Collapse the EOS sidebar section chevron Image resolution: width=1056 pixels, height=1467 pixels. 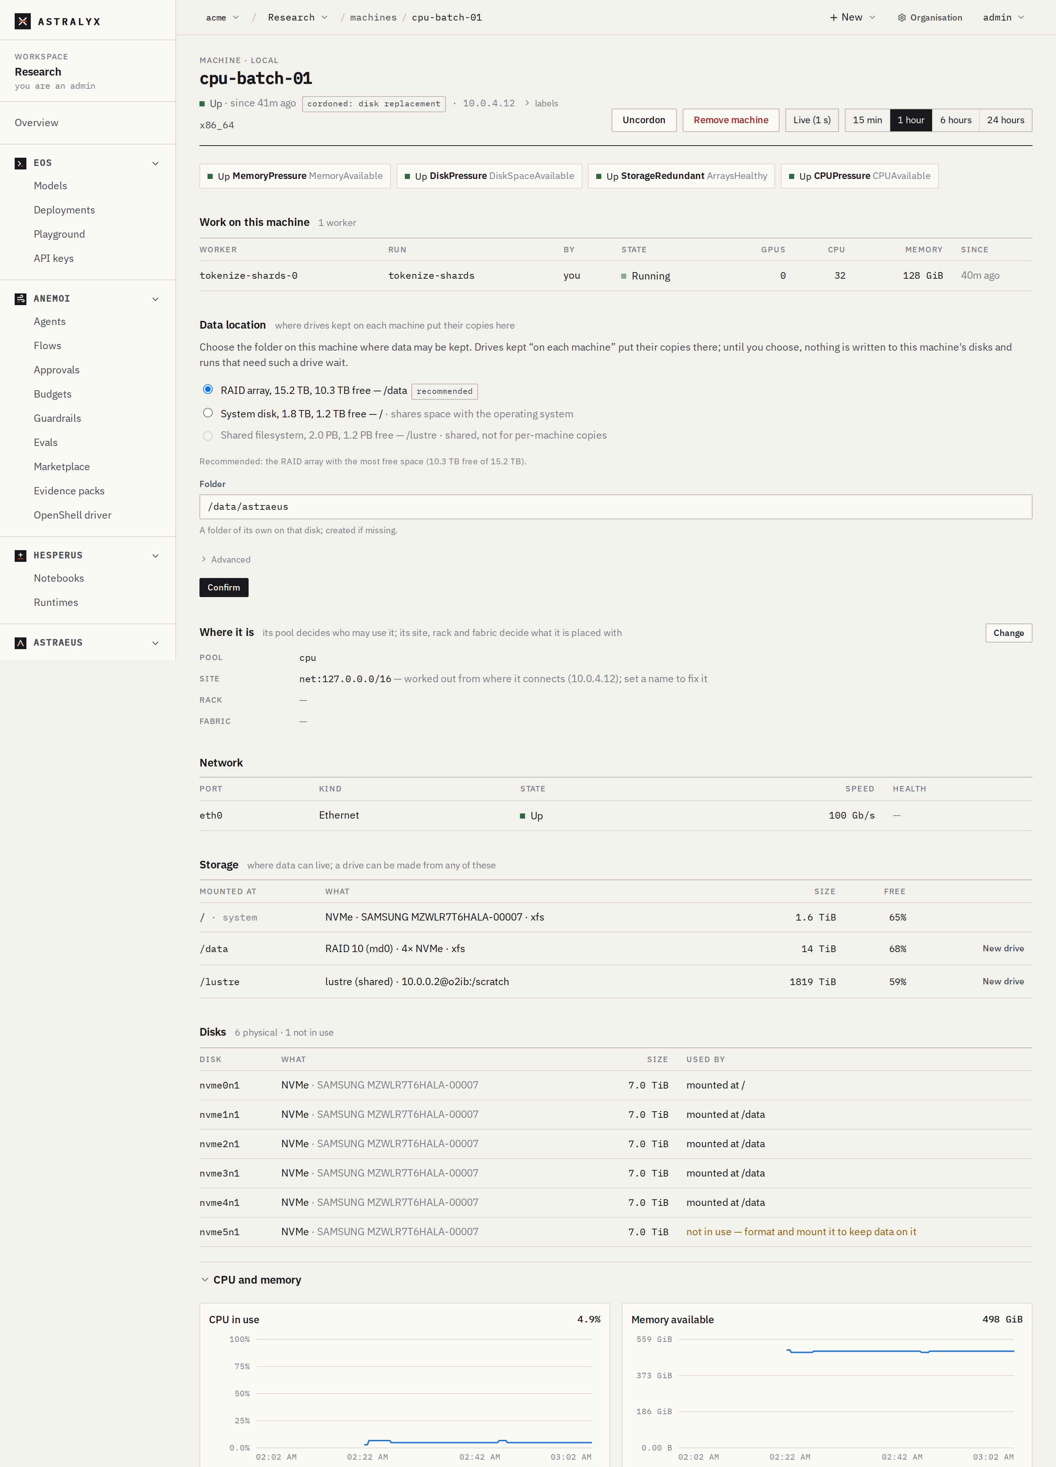click(x=155, y=163)
